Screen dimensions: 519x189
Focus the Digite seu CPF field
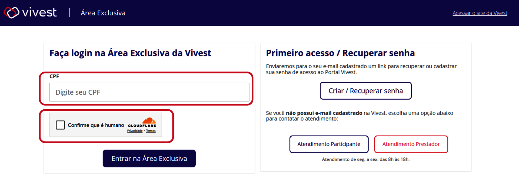(149, 92)
